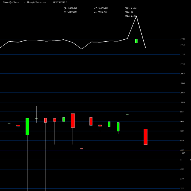Viewport: 191px width, 191px height.
Task: Click the 1085 price axis label
Action: pos(183,74)
